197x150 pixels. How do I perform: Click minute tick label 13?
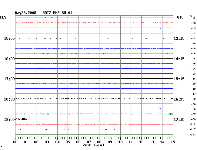(152, 142)
